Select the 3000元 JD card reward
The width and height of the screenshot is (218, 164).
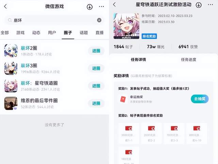point(129,133)
